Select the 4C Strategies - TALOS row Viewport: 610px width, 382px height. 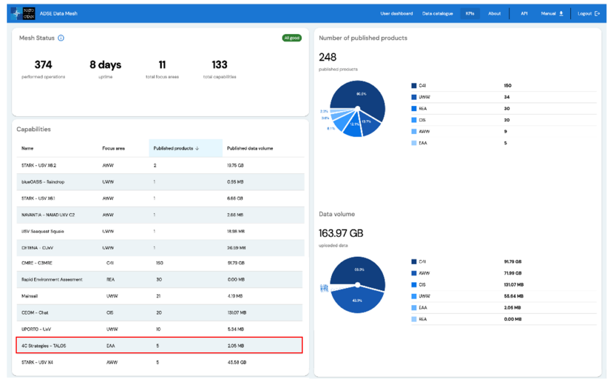(x=160, y=346)
